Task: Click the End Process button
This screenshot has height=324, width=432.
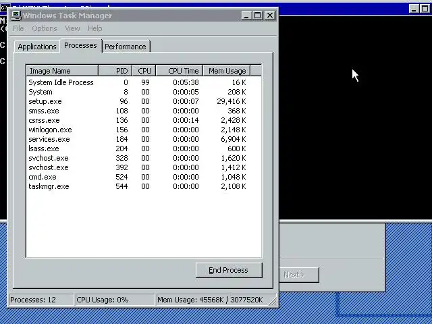Action: coord(229,270)
